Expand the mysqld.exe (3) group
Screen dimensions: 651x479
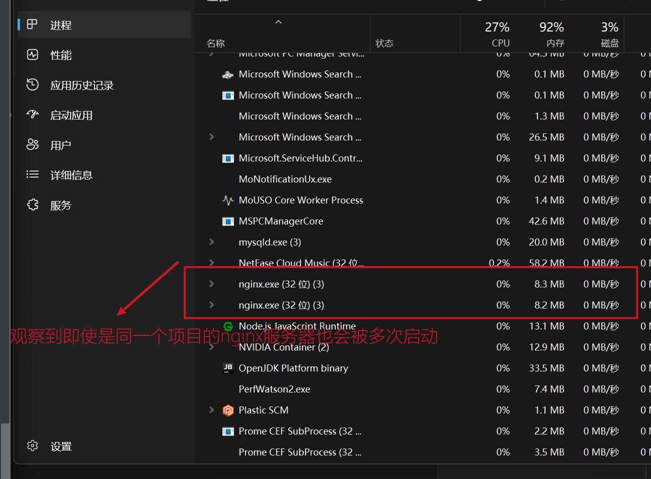pyautogui.click(x=211, y=241)
